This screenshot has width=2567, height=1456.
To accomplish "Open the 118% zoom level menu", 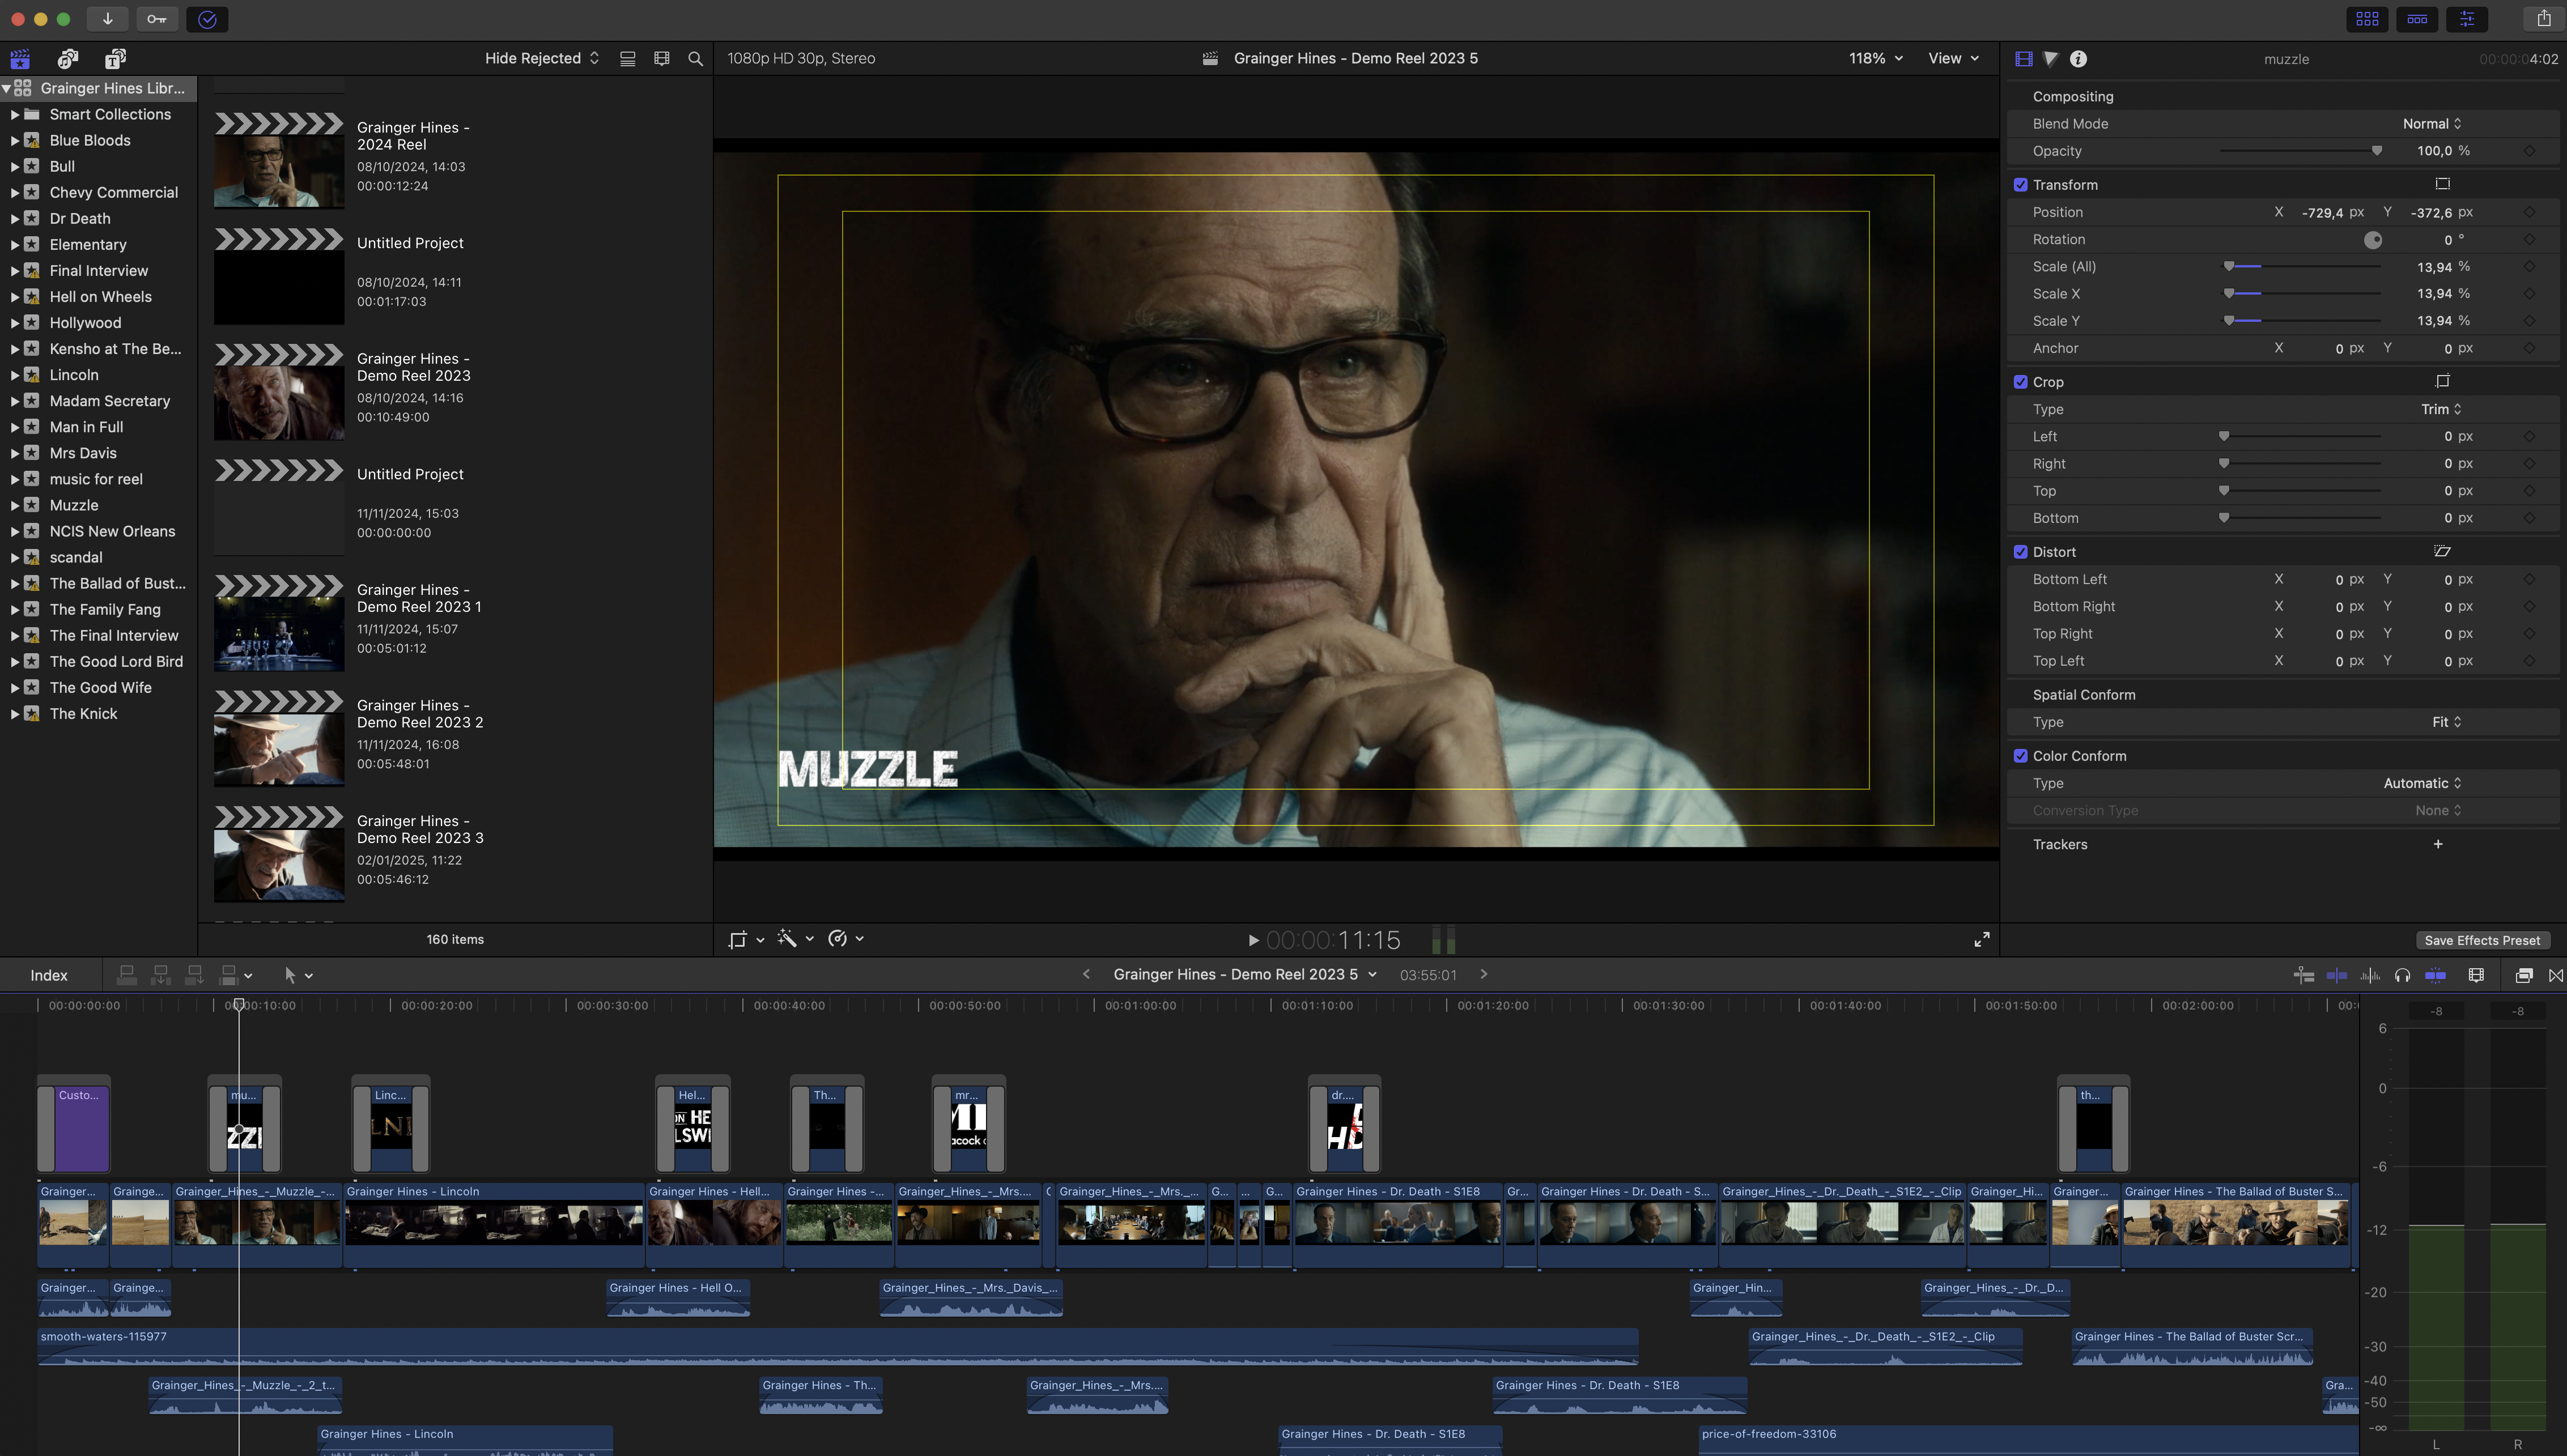I will 1875,59.
